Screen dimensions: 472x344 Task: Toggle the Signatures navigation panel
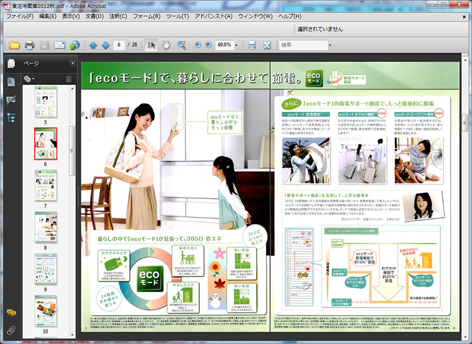pyautogui.click(x=11, y=100)
